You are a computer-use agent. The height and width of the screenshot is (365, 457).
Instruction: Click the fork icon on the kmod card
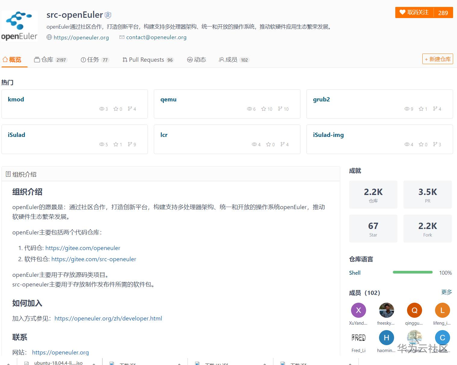coord(129,109)
